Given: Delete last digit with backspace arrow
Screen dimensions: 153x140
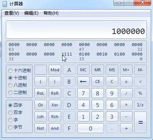Looking at the screenshot, I should pos(83,82).
